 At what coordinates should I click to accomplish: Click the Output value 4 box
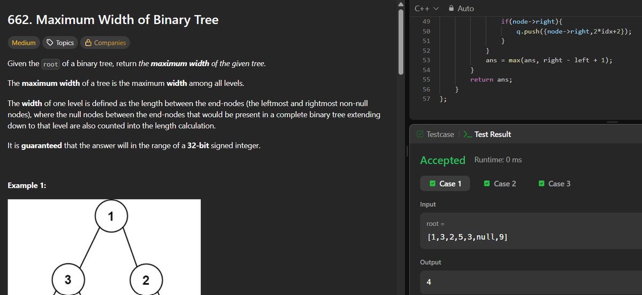click(531, 282)
